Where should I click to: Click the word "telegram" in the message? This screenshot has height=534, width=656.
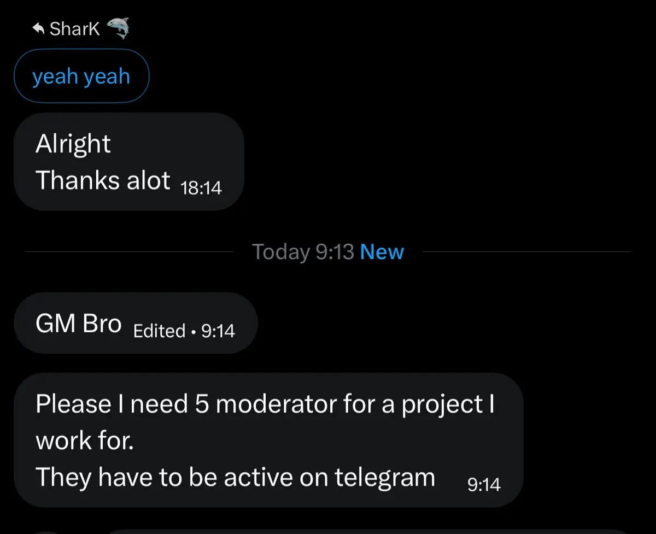(384, 477)
